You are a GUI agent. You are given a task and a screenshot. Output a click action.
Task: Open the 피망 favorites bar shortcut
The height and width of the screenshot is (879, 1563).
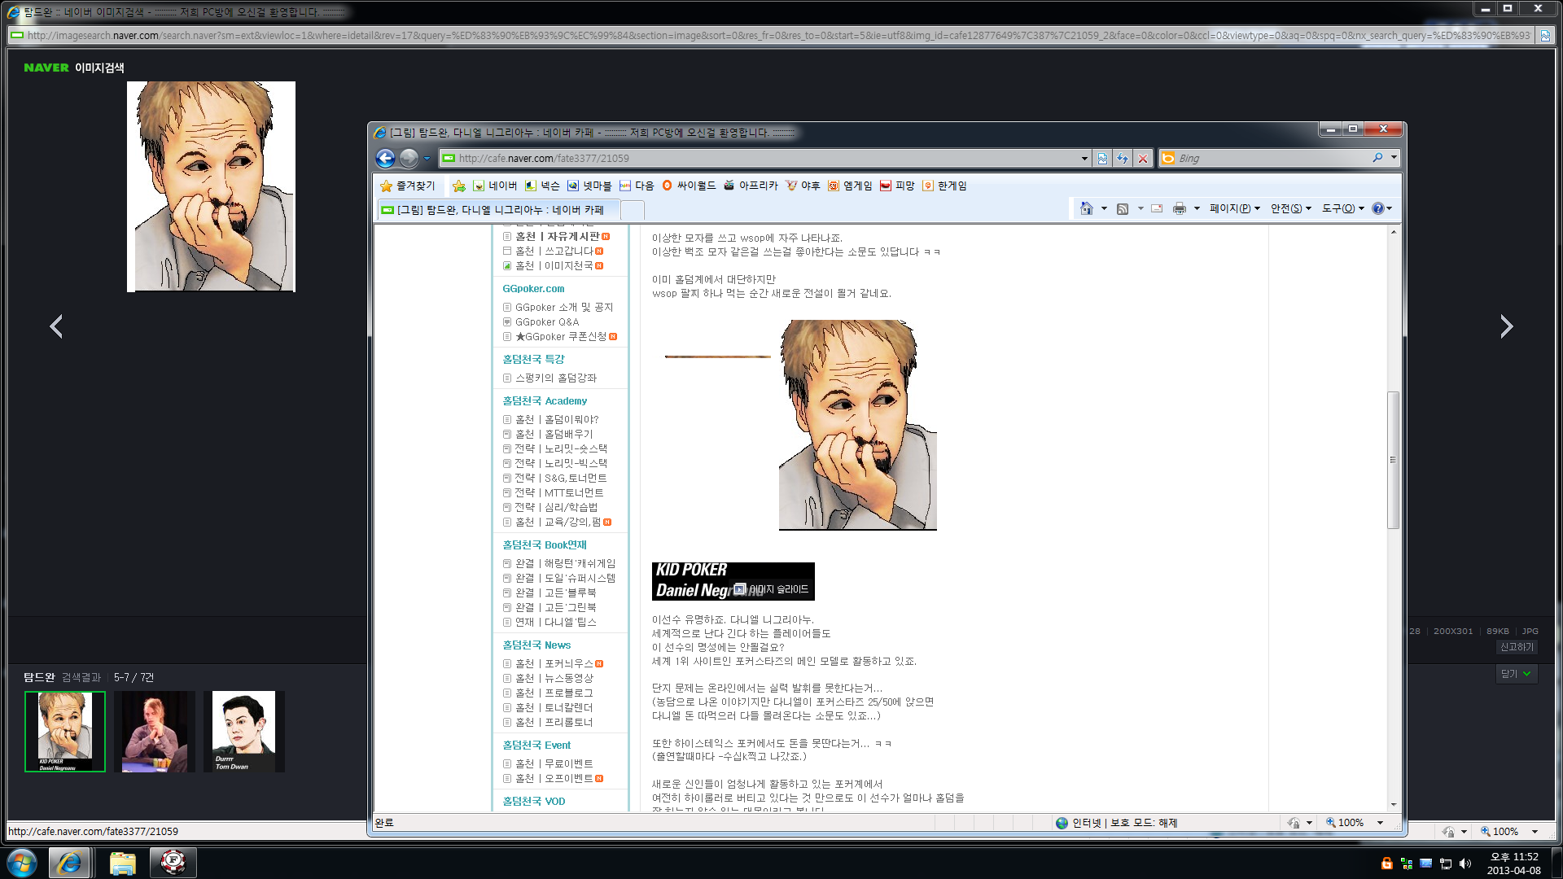pyautogui.click(x=897, y=186)
